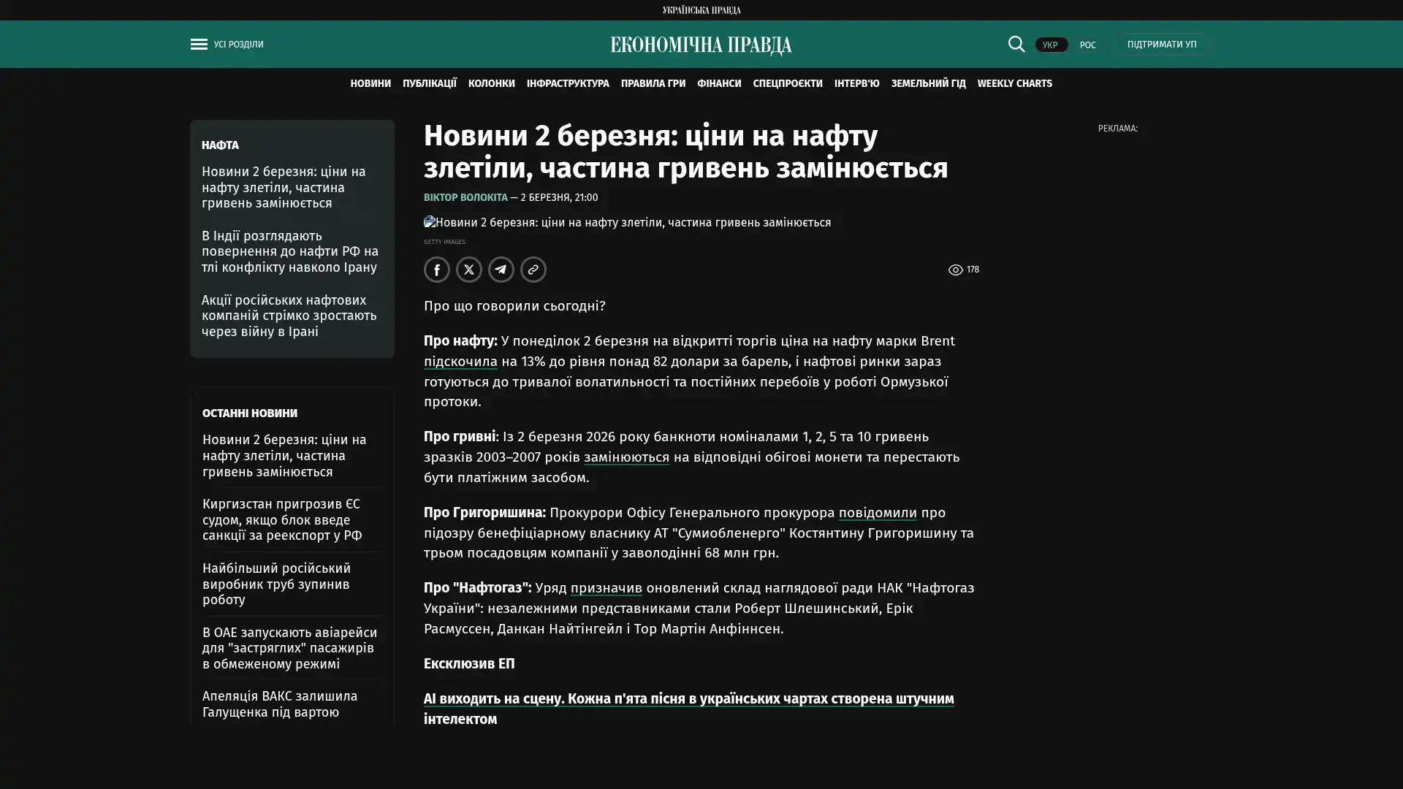This screenshot has height=789, width=1403.
Task: Click the article's main image
Action: click(x=627, y=222)
